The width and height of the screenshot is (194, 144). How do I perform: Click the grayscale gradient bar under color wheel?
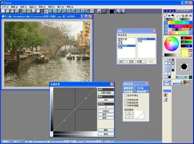pyautogui.click(x=171, y=55)
